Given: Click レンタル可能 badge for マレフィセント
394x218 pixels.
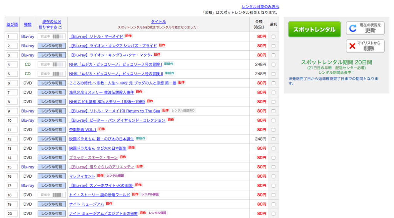Looking at the screenshot, I should pos(52,176).
